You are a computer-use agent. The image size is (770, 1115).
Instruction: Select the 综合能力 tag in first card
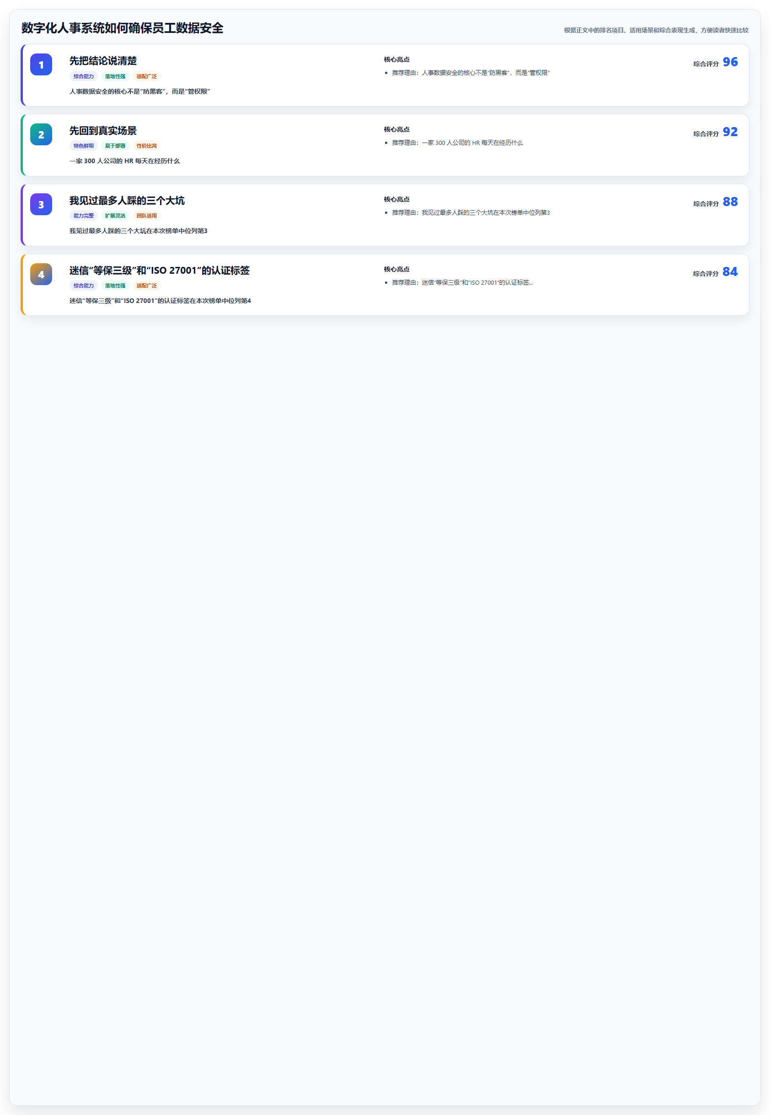pyautogui.click(x=84, y=76)
